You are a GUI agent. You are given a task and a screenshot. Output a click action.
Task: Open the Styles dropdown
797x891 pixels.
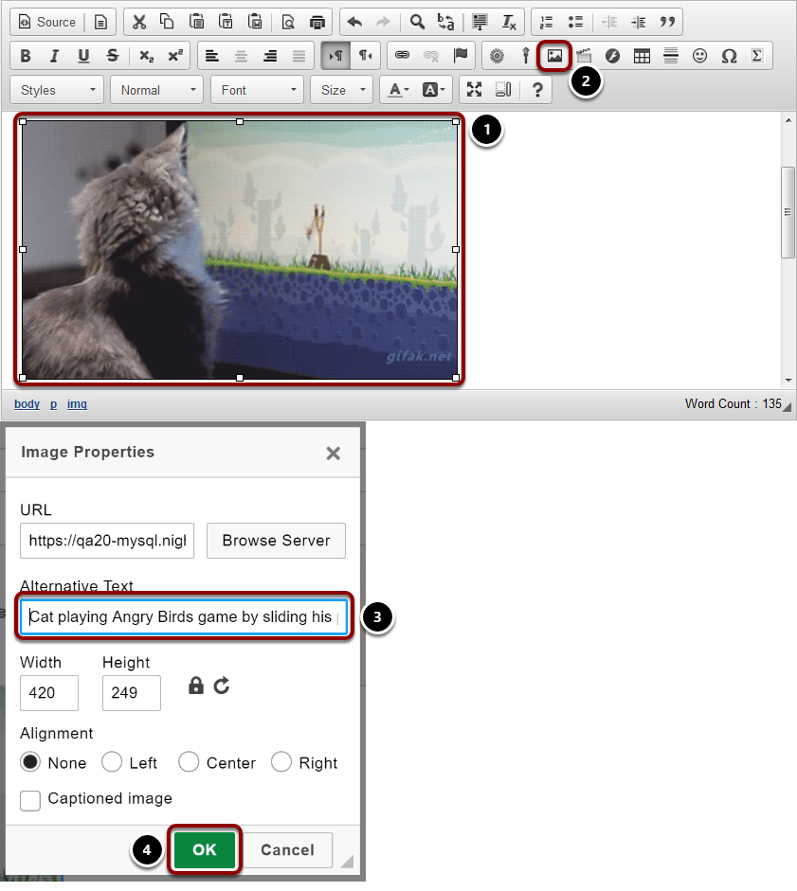coord(57,90)
